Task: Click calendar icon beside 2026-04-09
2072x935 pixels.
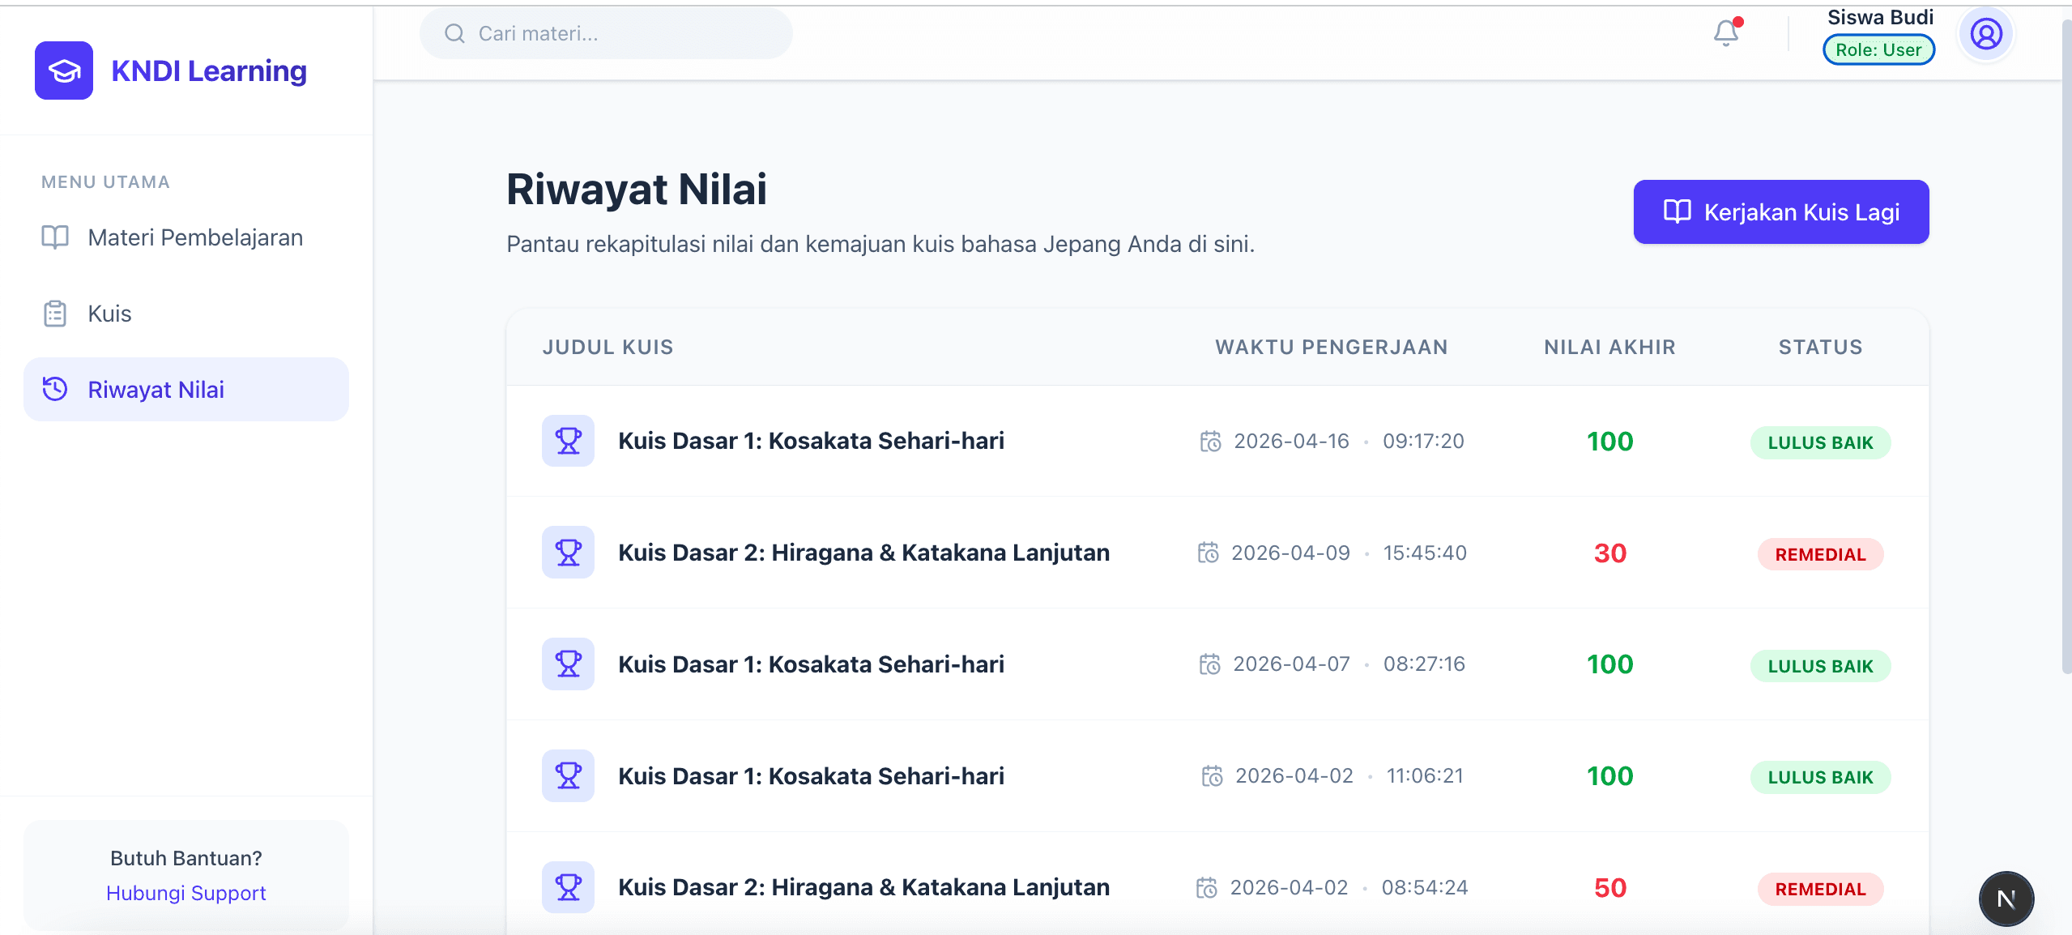Action: [1208, 553]
